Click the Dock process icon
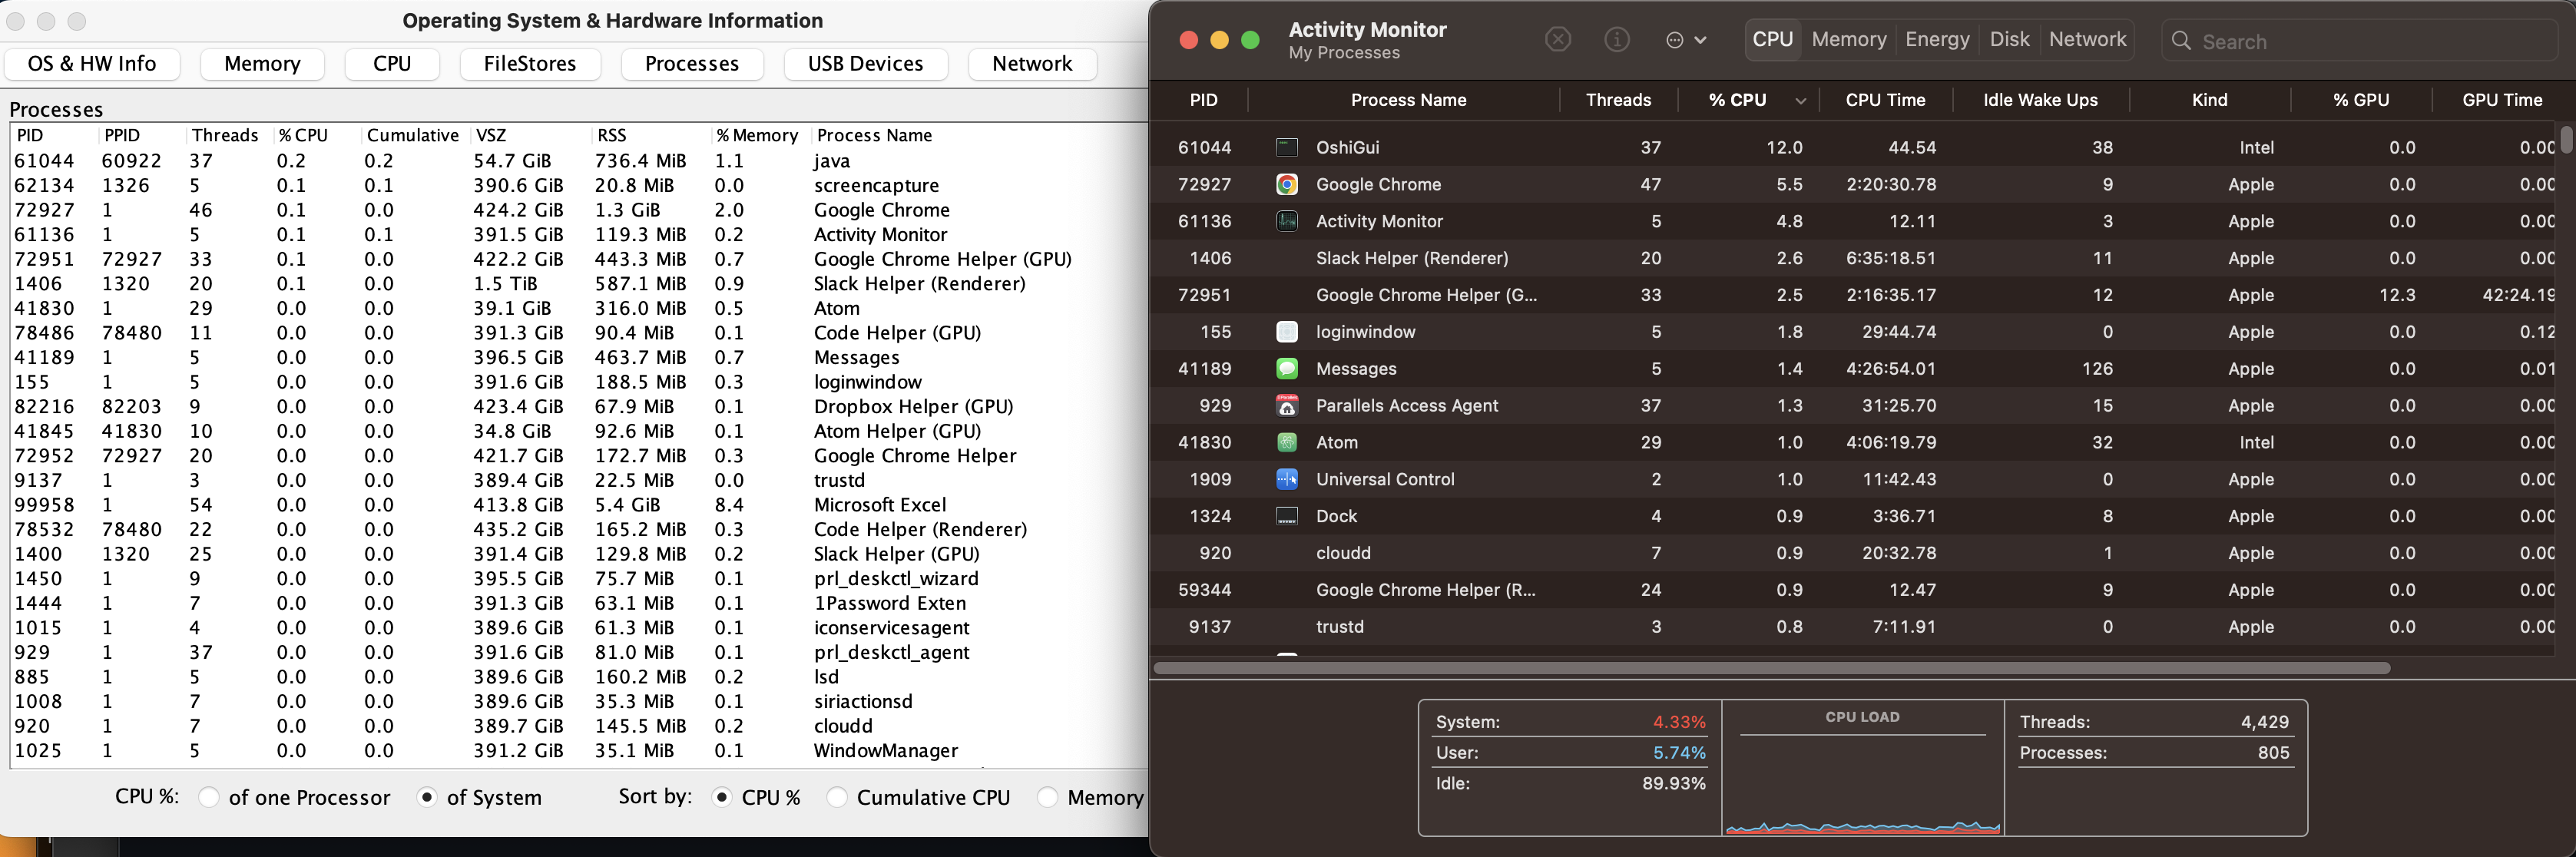This screenshot has width=2576, height=857. click(x=1286, y=516)
